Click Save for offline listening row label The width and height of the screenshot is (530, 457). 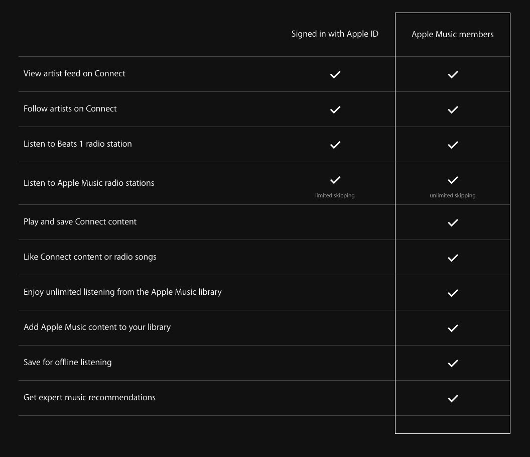pyautogui.click(x=68, y=362)
